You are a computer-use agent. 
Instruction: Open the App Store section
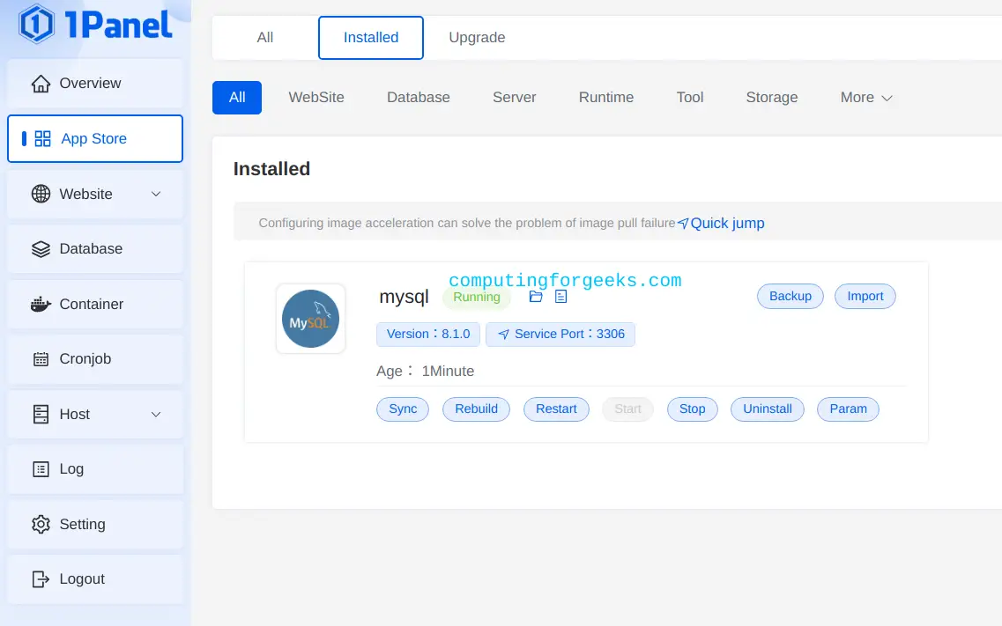point(95,138)
